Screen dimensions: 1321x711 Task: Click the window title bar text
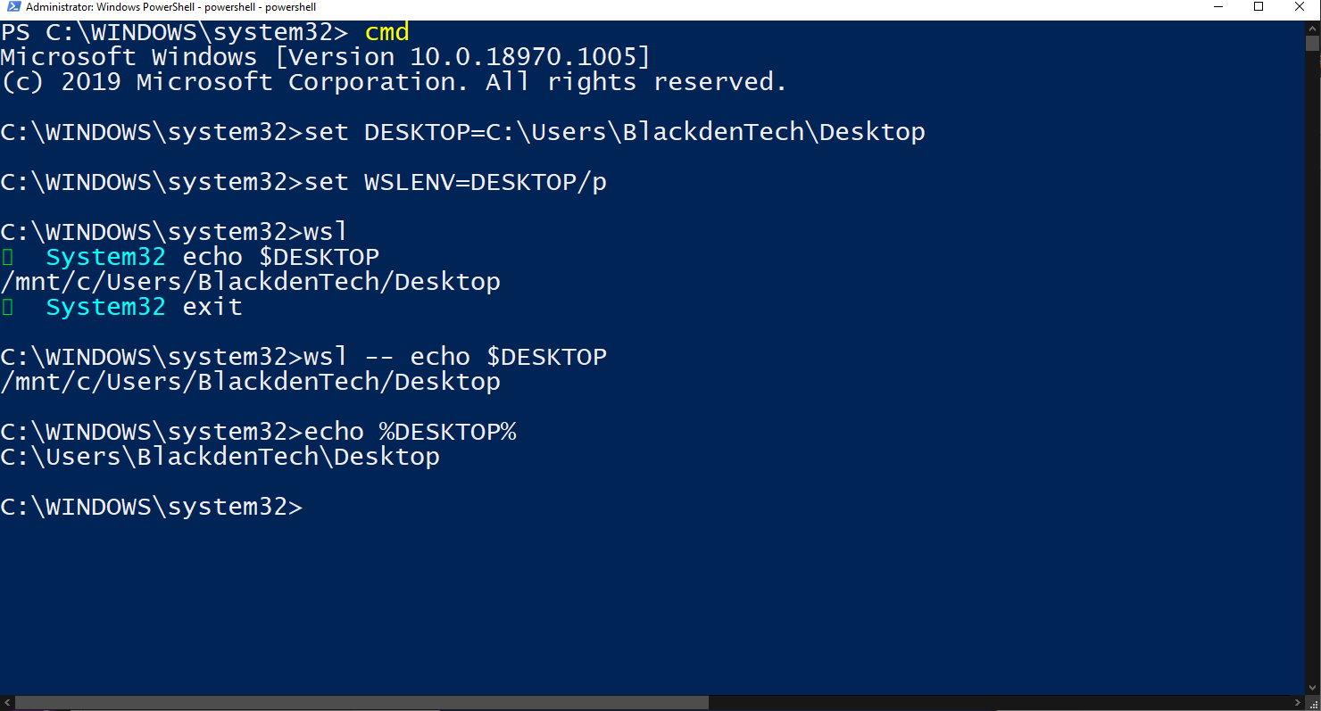pyautogui.click(x=170, y=7)
